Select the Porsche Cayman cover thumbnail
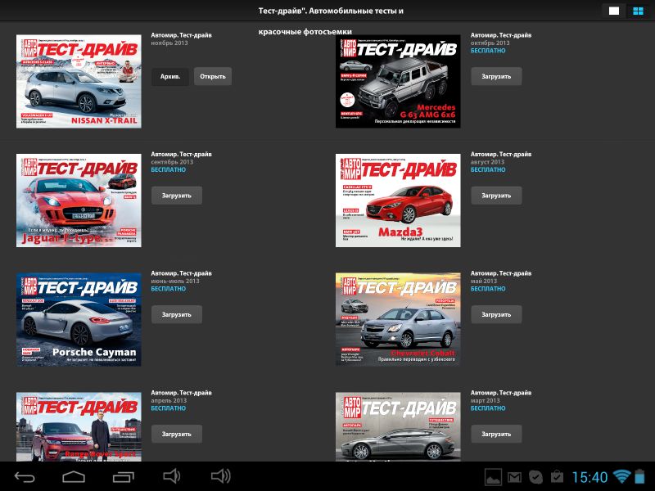Screen dimensions: 655x491 [79, 319]
